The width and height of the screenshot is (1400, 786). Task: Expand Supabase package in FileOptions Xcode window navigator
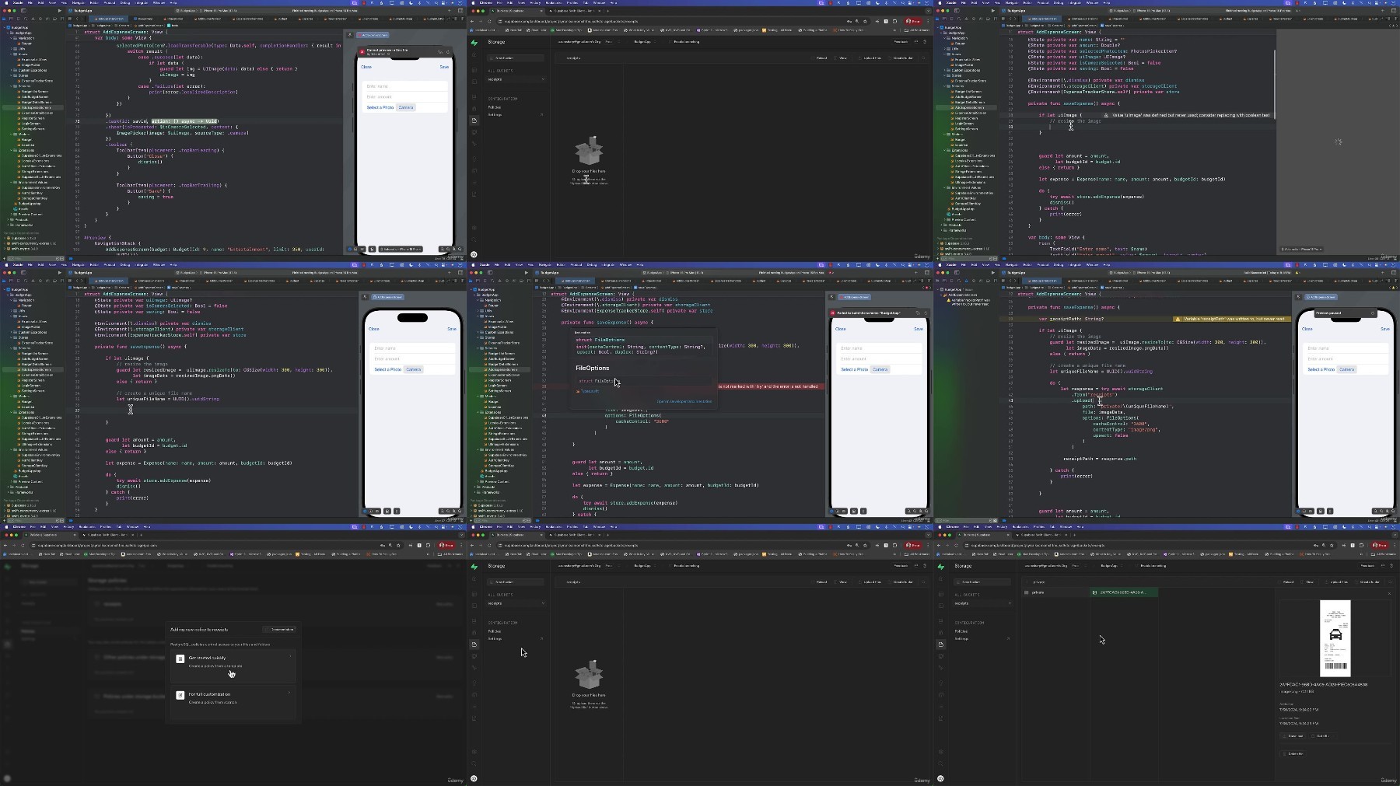[x=471, y=505]
